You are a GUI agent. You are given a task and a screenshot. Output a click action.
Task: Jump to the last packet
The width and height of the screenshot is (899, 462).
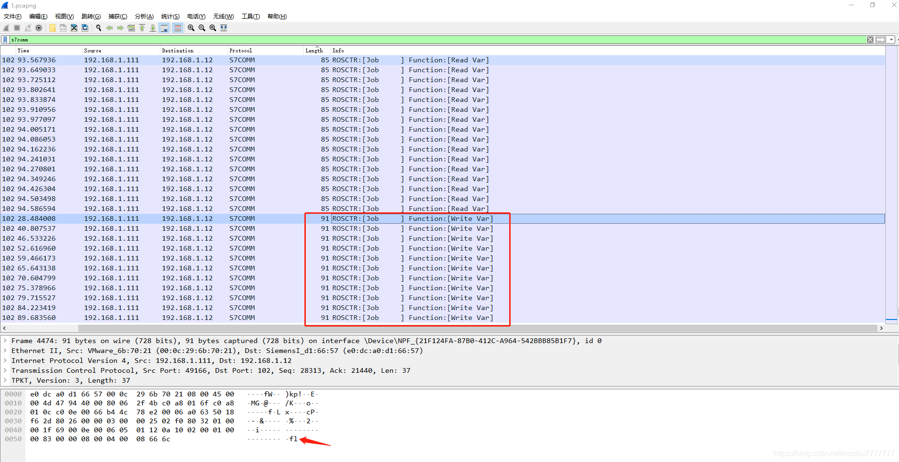[x=153, y=28]
